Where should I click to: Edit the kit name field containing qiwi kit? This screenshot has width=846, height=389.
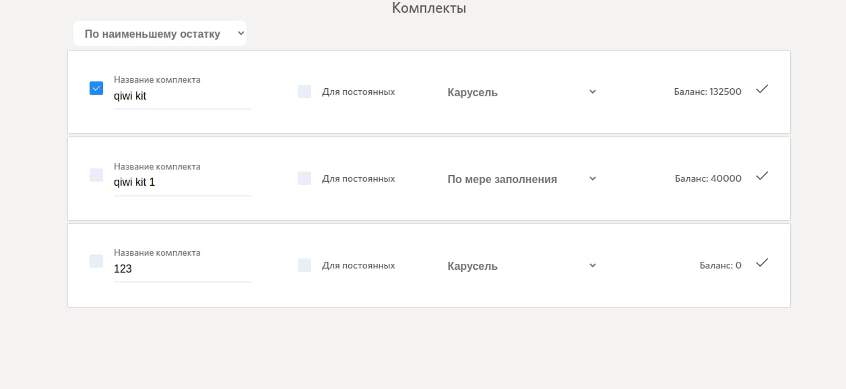183,96
